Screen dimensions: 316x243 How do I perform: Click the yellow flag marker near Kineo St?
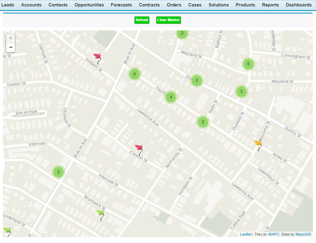coord(258,143)
